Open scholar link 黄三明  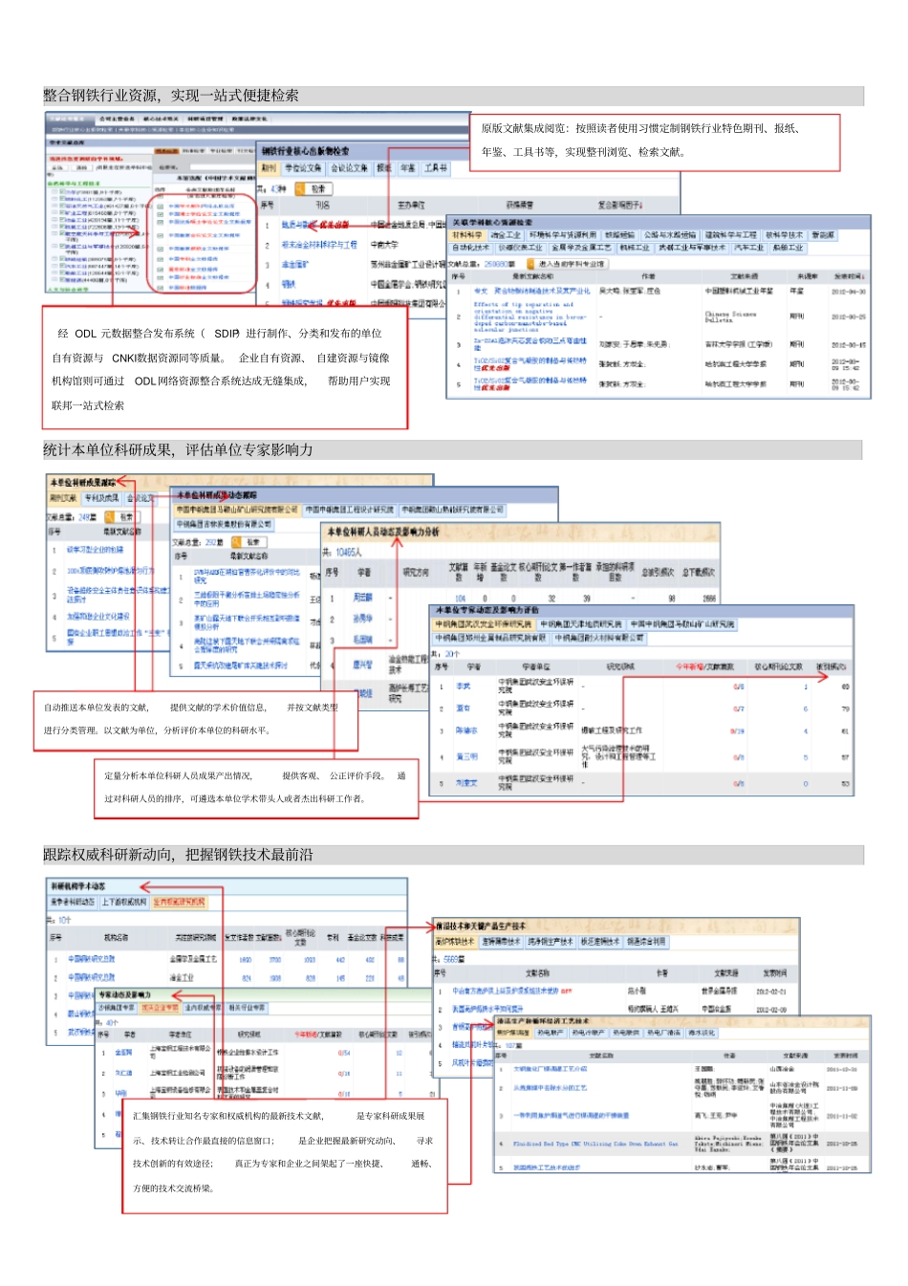[x=465, y=755]
